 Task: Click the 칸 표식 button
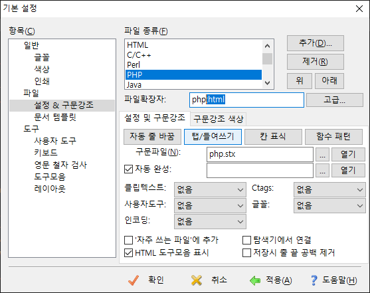[x=273, y=137]
